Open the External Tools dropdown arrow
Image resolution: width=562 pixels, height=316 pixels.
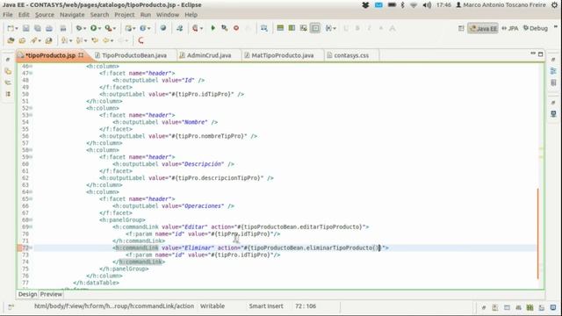point(114,28)
